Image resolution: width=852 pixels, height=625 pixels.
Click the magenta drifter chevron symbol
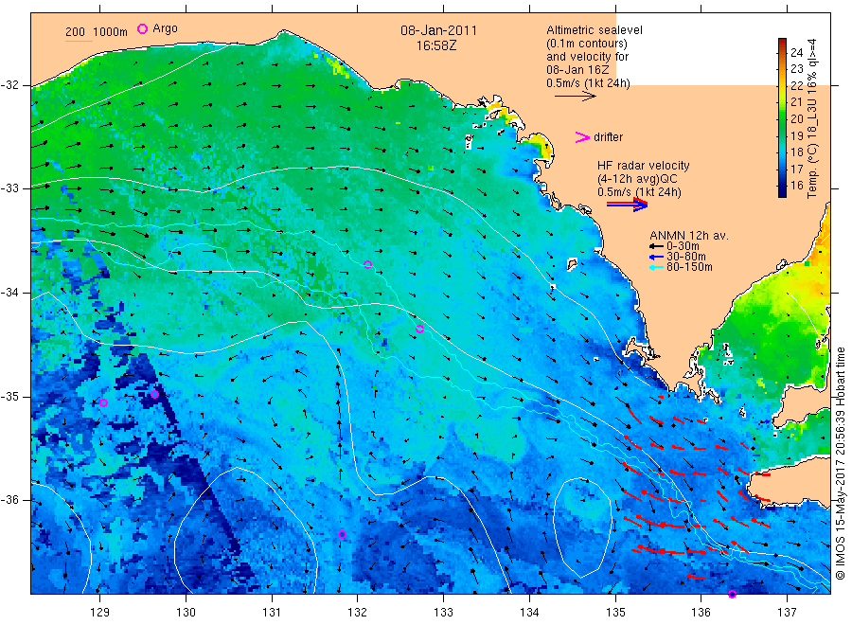[x=582, y=137]
